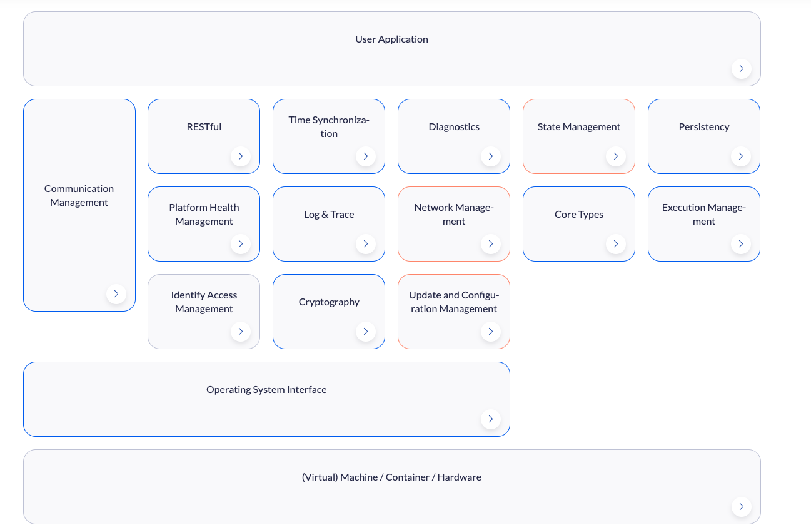Click Network Management chevron icon
Image resolution: width=811 pixels, height=530 pixels.
pyautogui.click(x=491, y=244)
